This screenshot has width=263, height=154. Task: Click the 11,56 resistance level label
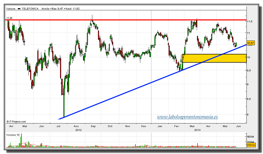point(9,18)
